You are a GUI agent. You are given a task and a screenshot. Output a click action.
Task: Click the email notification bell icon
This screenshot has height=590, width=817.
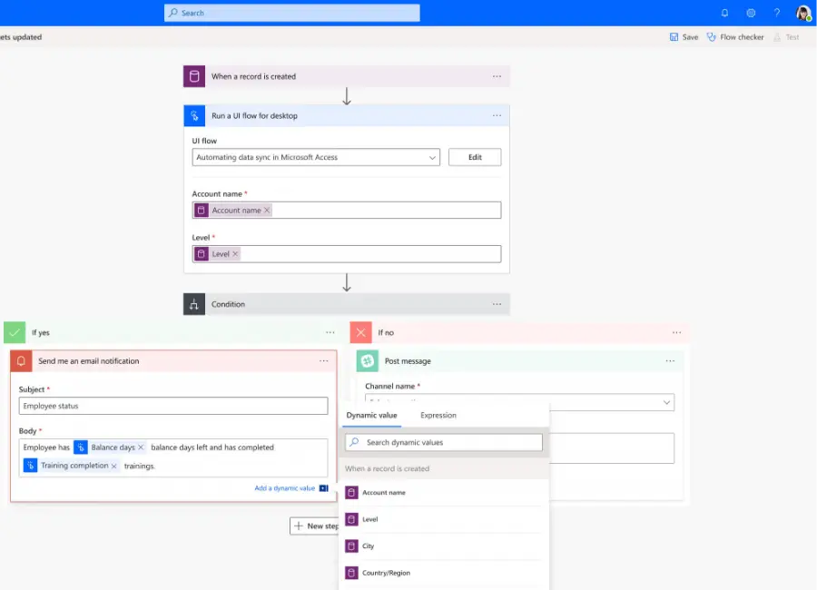[22, 361]
